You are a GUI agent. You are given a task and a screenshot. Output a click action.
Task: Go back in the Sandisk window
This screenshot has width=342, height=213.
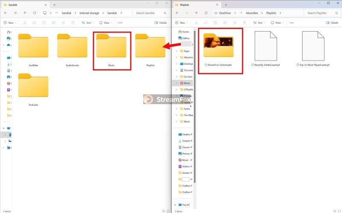6,13
